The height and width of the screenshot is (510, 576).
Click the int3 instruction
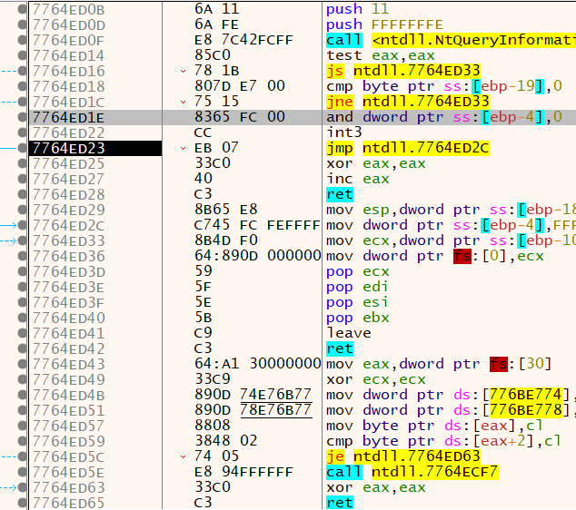(x=344, y=132)
